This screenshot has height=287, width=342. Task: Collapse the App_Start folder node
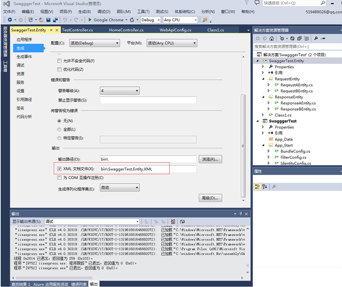coord(263,145)
